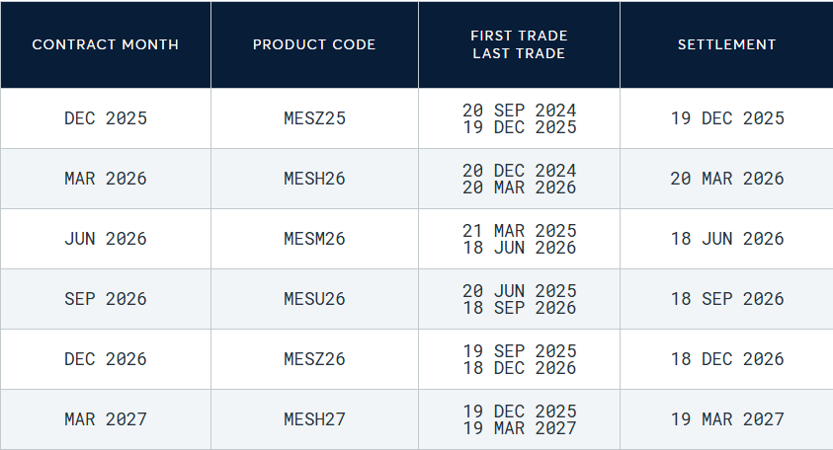Click the MAR 2027 contract month cell

click(105, 419)
